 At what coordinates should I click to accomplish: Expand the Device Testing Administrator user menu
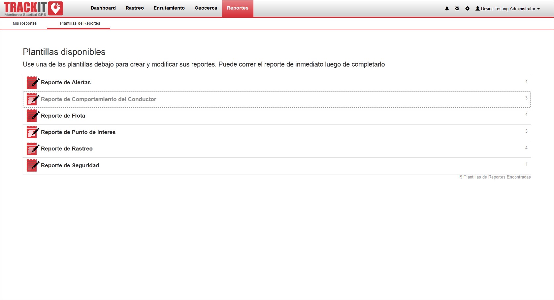click(x=507, y=9)
